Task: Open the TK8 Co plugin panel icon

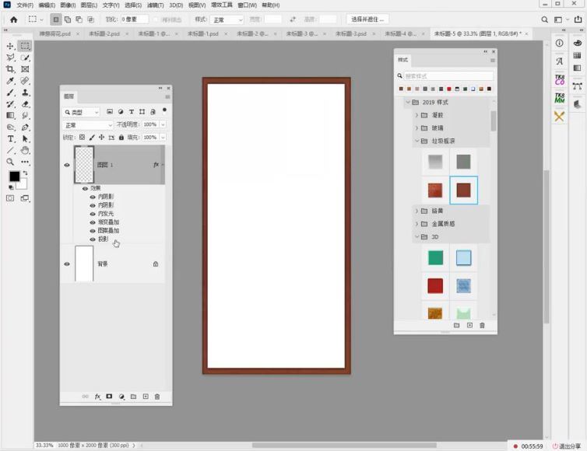Action: (559, 79)
